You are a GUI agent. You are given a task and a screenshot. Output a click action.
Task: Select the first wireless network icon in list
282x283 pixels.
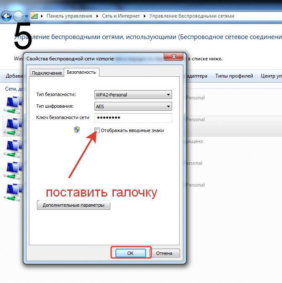(x=13, y=105)
